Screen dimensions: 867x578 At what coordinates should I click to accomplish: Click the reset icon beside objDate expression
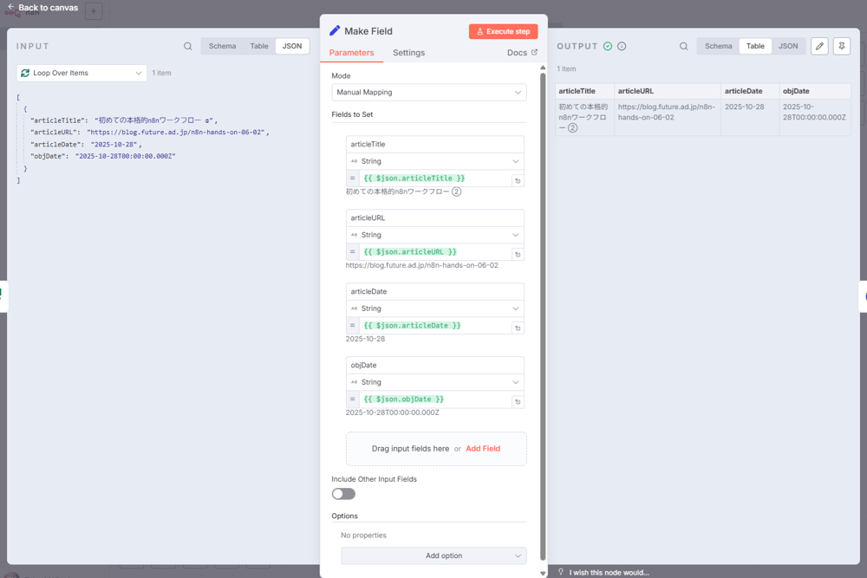(518, 402)
